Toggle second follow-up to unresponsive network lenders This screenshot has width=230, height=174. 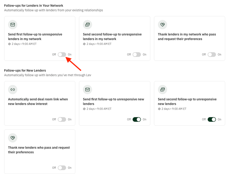coord(137,55)
